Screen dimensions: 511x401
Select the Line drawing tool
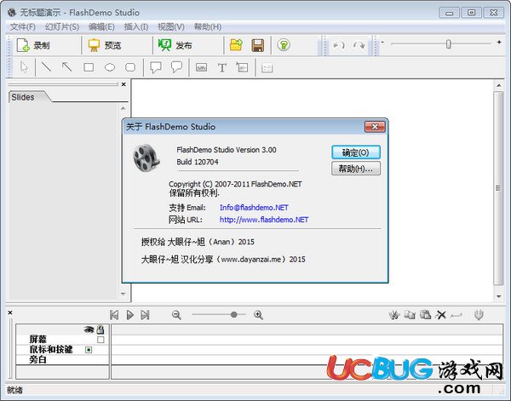46,67
